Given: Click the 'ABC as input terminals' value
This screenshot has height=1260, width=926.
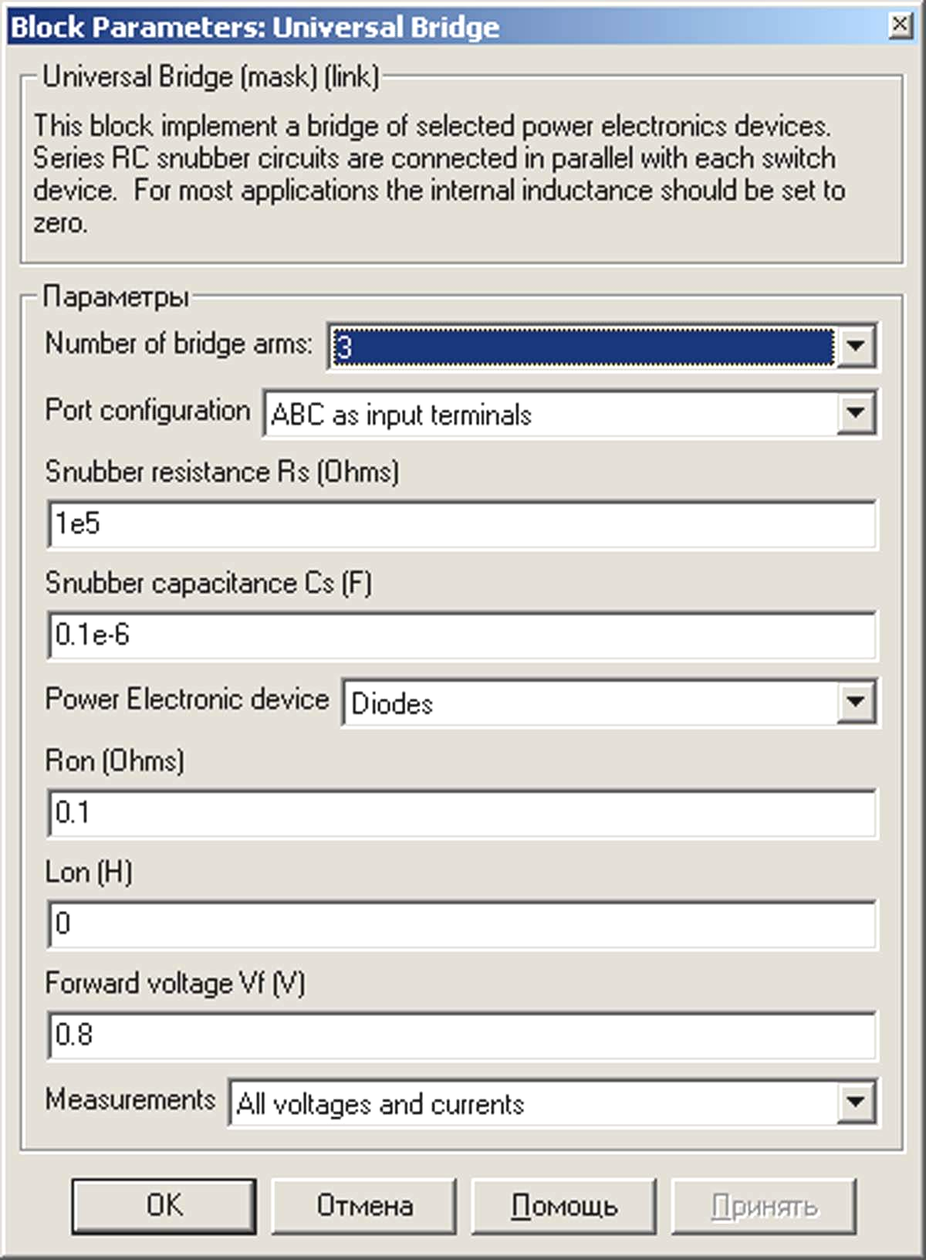Looking at the screenshot, I should tap(401, 415).
